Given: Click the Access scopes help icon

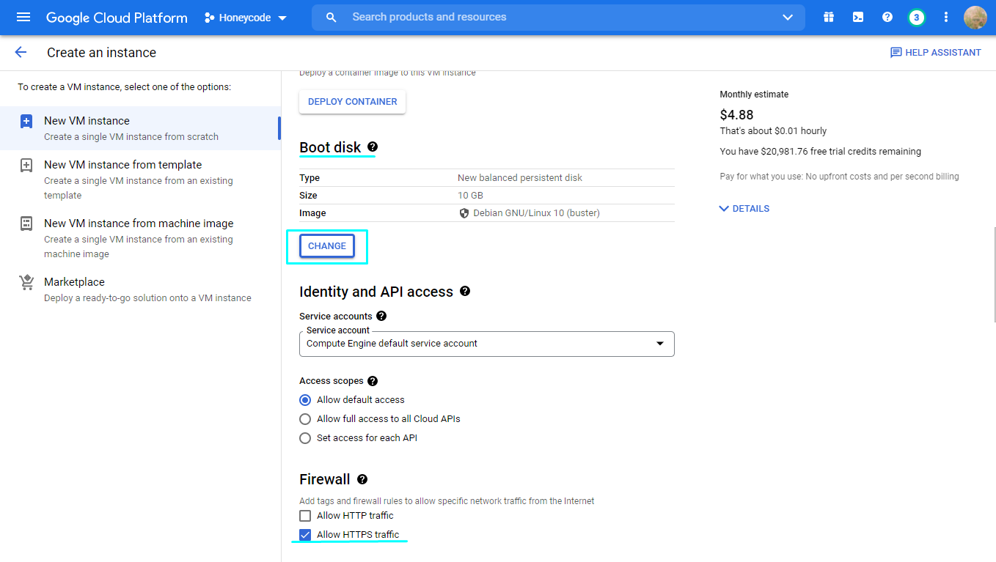Looking at the screenshot, I should pyautogui.click(x=373, y=381).
